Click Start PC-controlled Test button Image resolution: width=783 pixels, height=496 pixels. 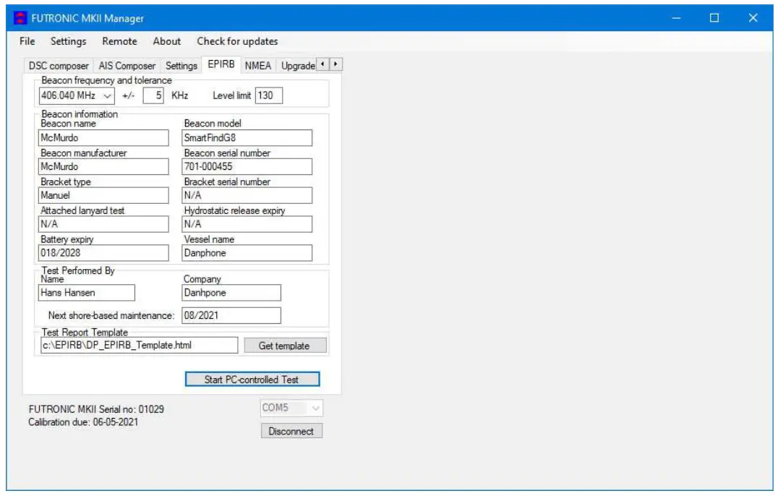click(252, 380)
